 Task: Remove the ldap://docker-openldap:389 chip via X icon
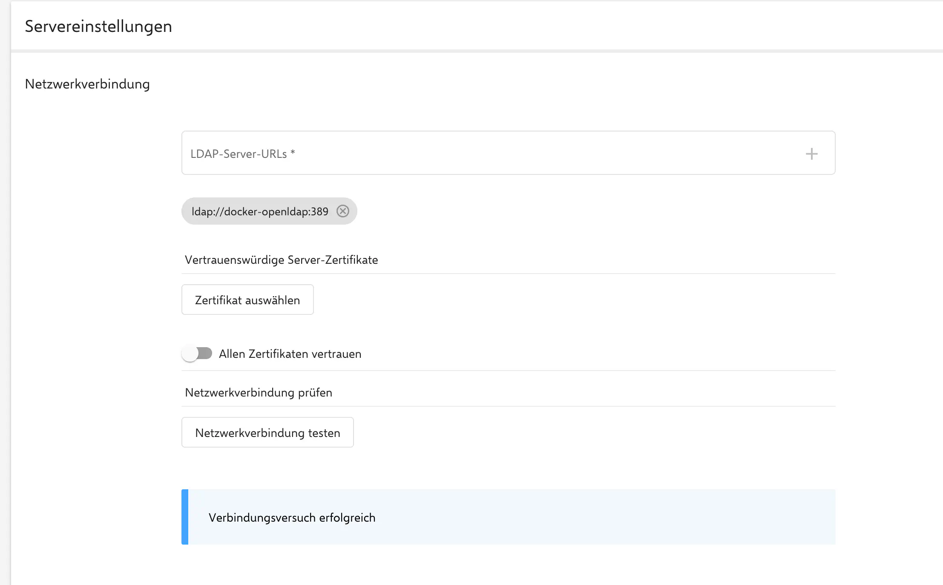click(x=342, y=211)
